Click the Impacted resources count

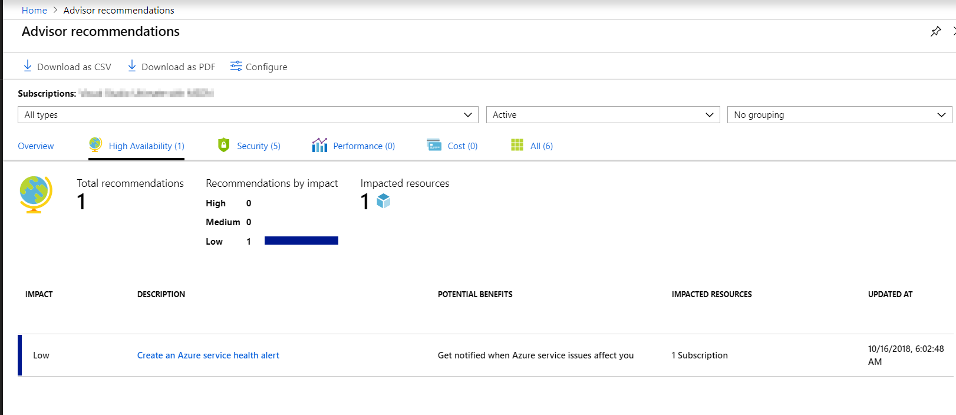click(365, 202)
